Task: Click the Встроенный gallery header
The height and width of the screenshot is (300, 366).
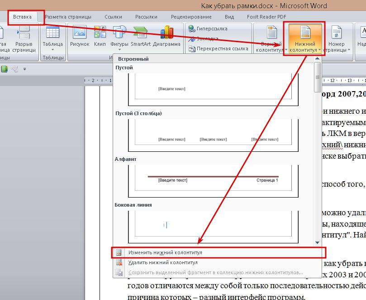Action: coord(133,59)
